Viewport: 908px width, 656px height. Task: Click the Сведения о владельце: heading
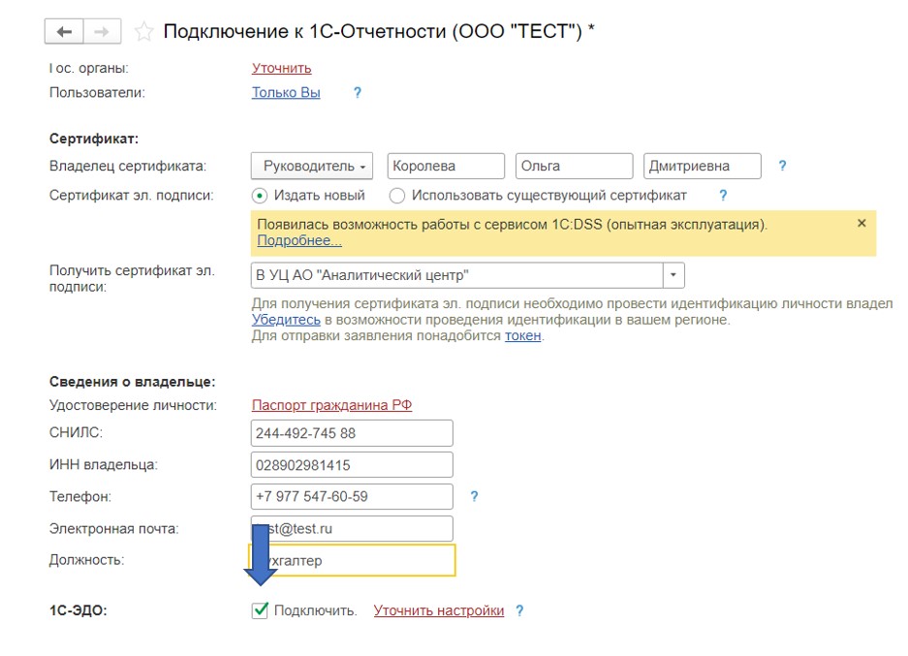click(132, 382)
